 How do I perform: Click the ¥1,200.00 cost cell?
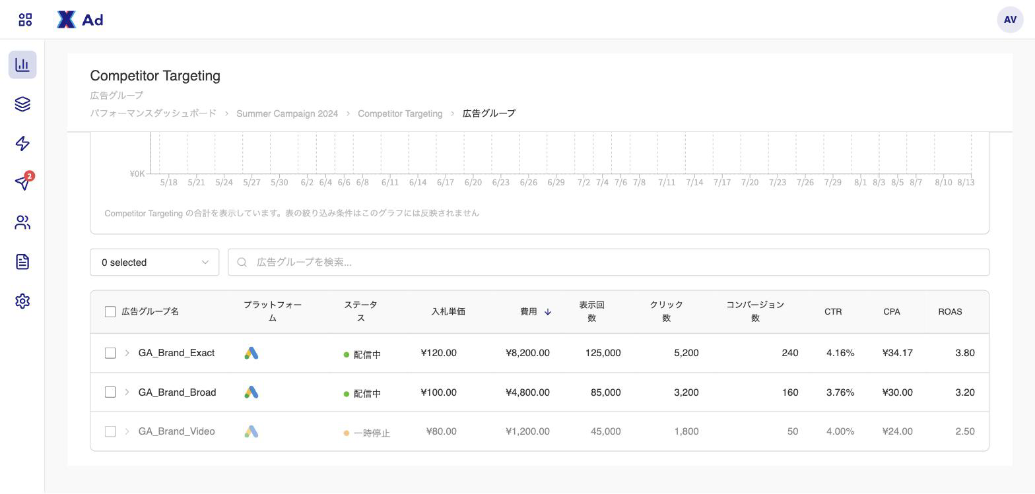(x=527, y=431)
